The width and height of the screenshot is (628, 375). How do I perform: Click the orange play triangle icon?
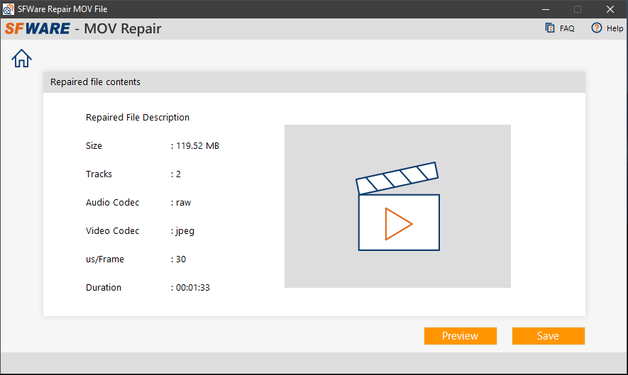point(398,223)
